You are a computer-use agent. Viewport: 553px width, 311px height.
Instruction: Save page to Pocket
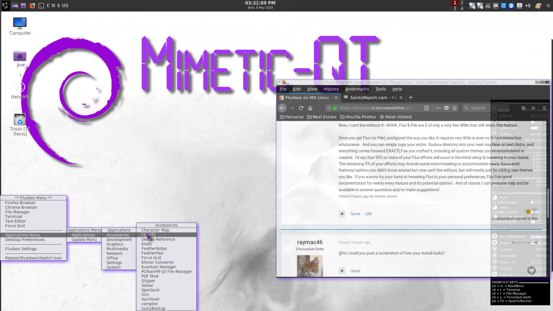pyautogui.click(x=446, y=108)
